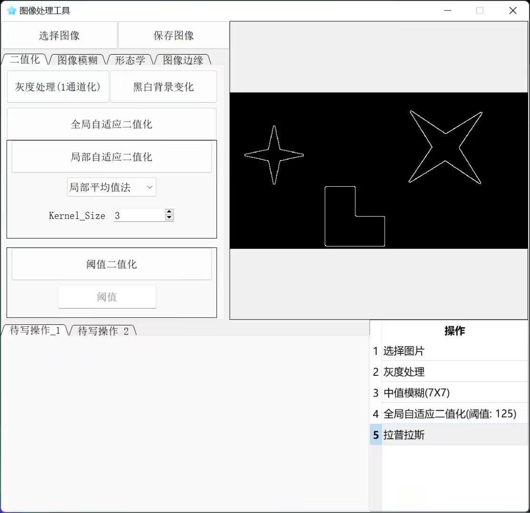Click row number 5 header

pos(376,435)
